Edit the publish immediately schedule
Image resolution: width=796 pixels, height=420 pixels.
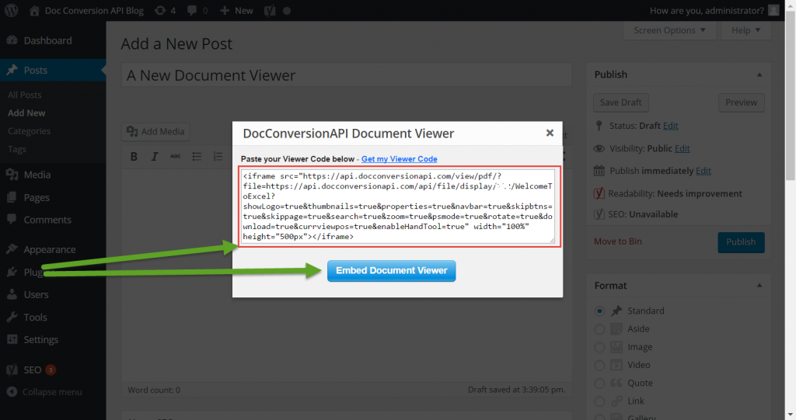point(703,171)
